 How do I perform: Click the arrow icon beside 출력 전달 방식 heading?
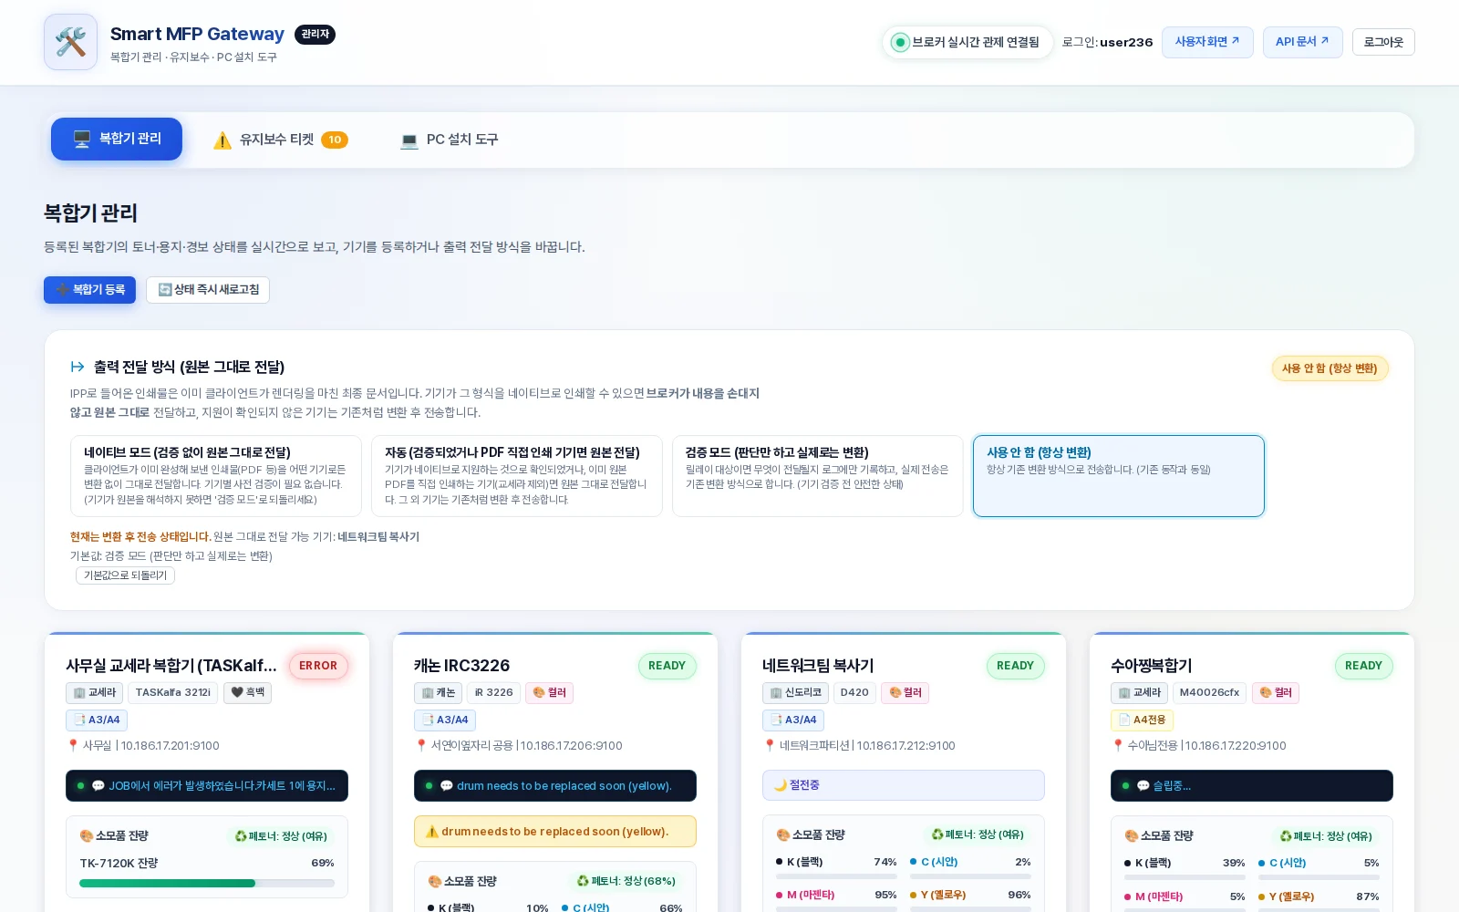coord(78,367)
